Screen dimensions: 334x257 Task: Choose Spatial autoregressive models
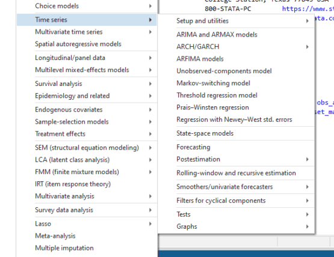pos(87,44)
